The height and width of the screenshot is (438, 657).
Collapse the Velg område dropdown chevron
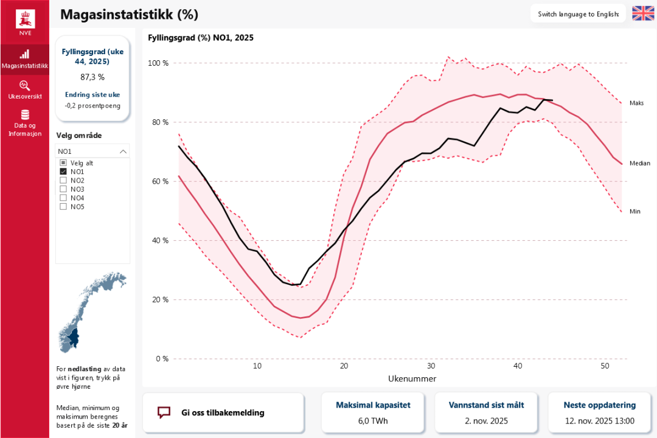(x=123, y=151)
